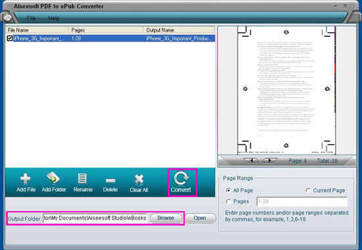Go to next preview page arrow
This screenshot has width=362, height=250.
pos(269,160)
